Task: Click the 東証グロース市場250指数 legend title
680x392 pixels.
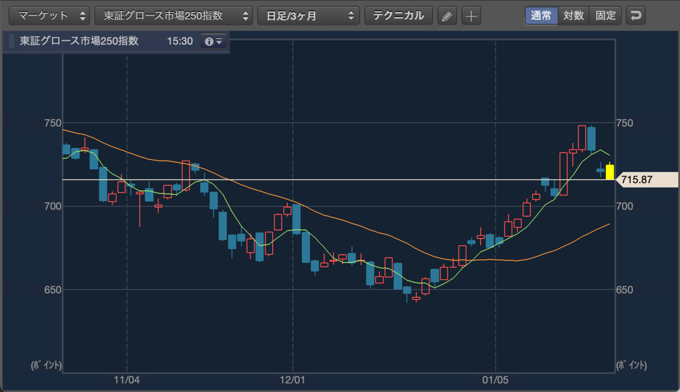Action: [x=79, y=41]
